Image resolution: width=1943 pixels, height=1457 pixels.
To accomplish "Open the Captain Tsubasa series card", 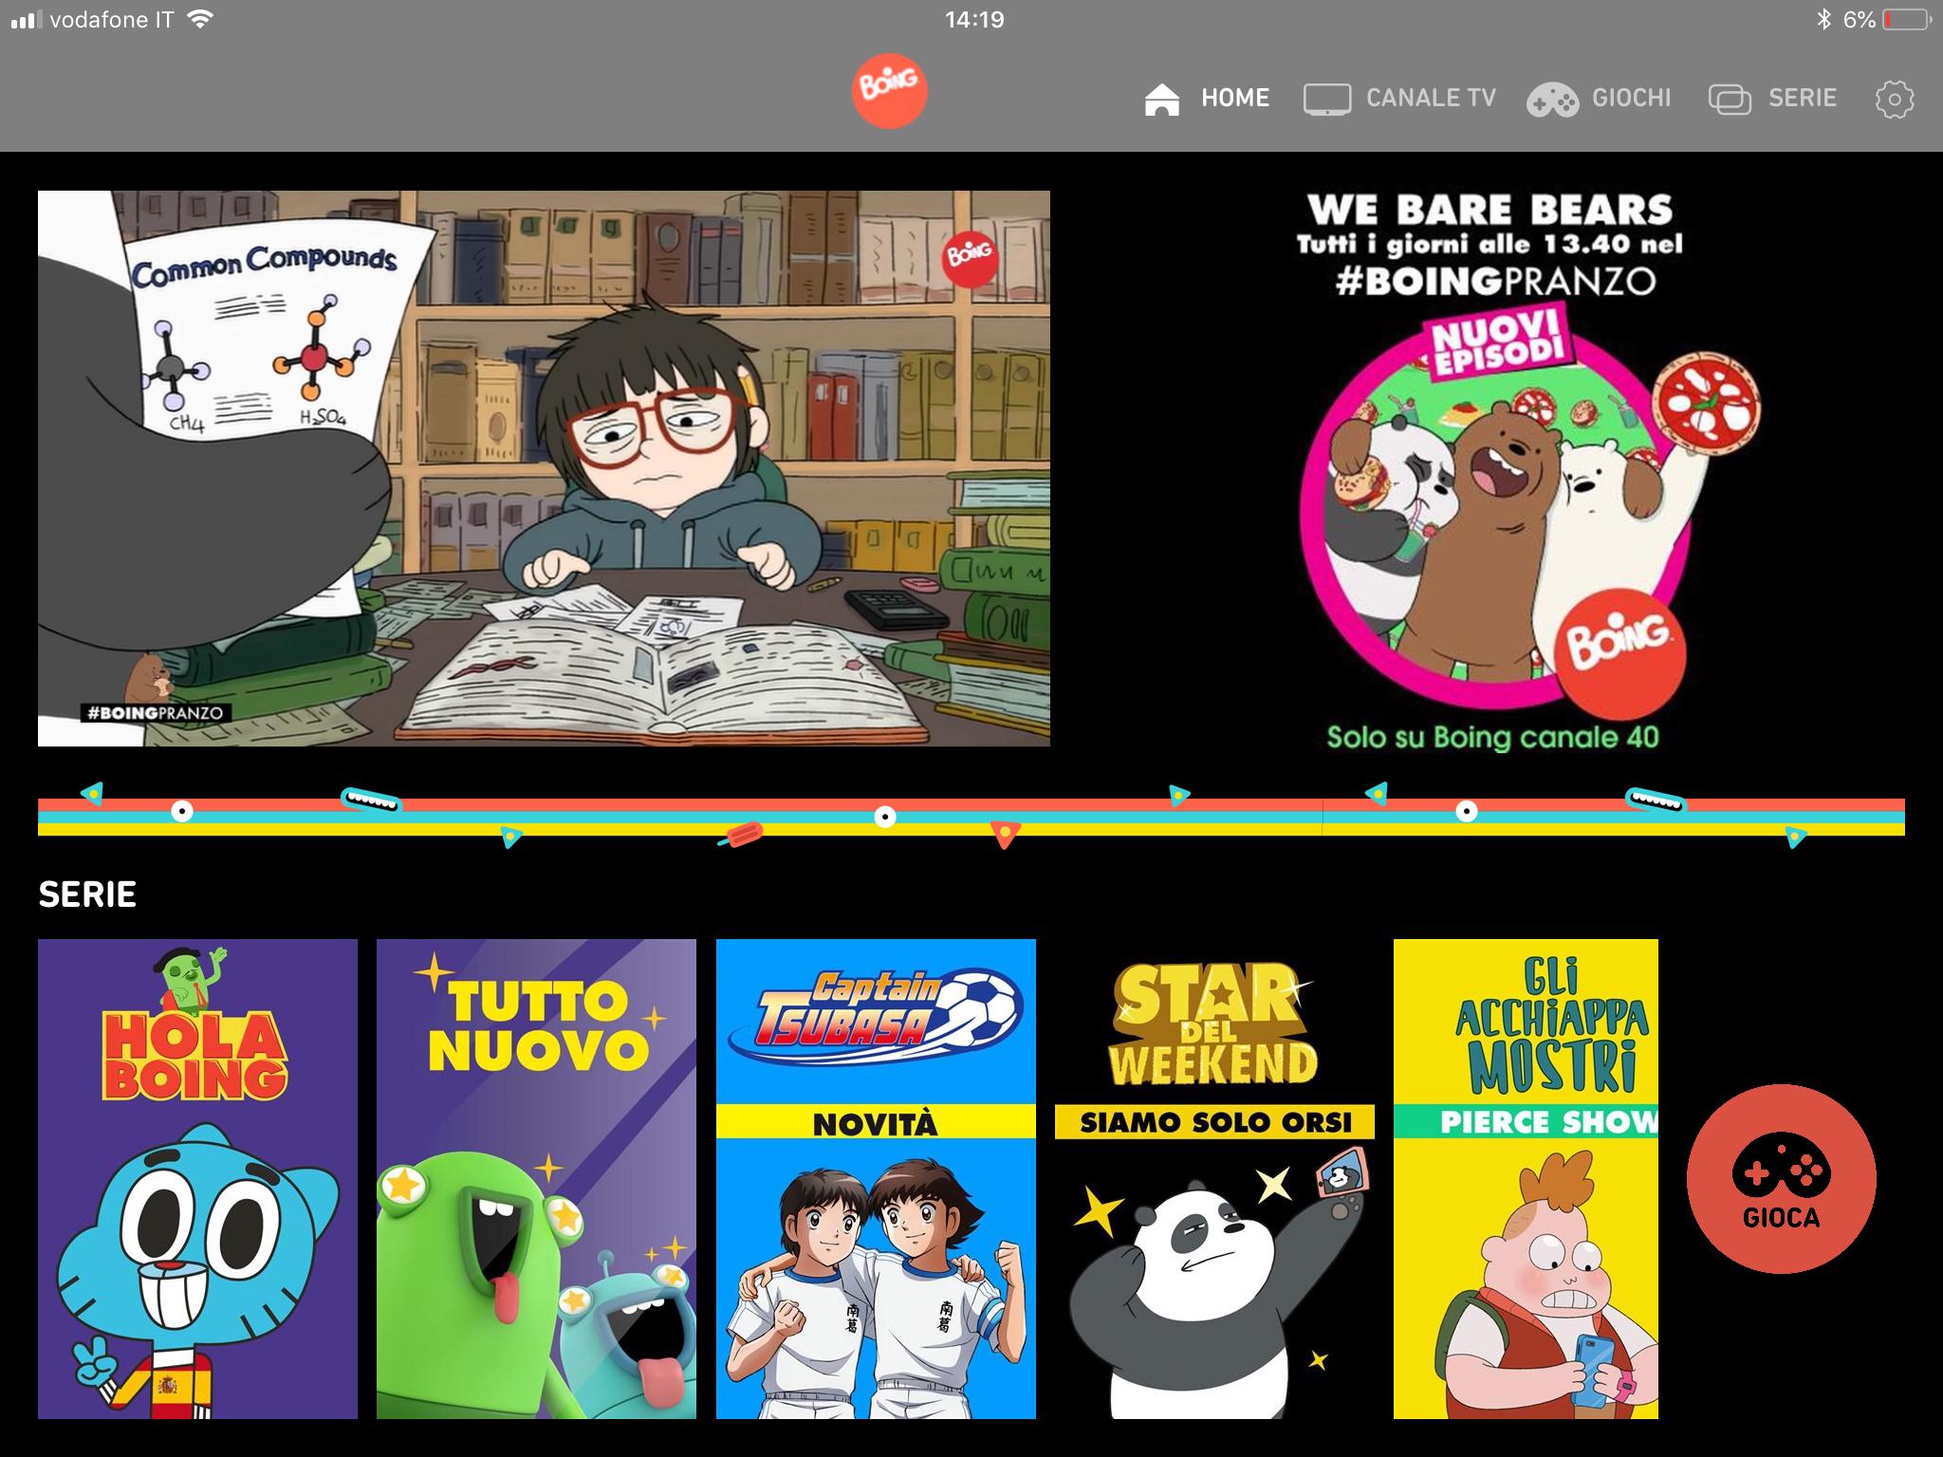I will pos(876,1179).
